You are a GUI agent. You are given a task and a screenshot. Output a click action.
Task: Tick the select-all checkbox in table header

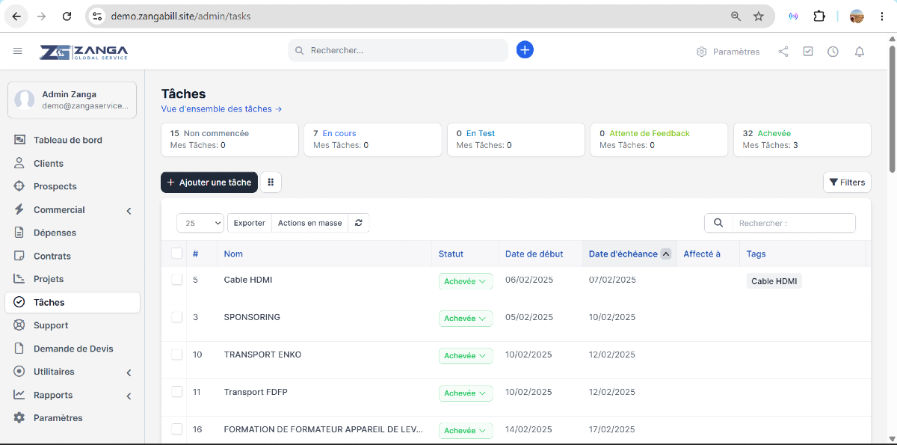(x=177, y=254)
